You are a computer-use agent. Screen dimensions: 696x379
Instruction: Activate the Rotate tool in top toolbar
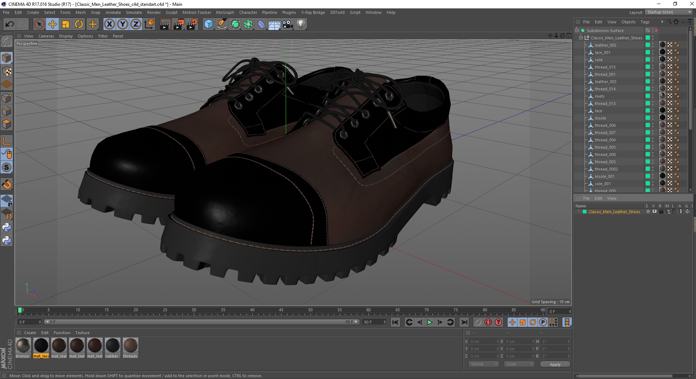point(79,24)
